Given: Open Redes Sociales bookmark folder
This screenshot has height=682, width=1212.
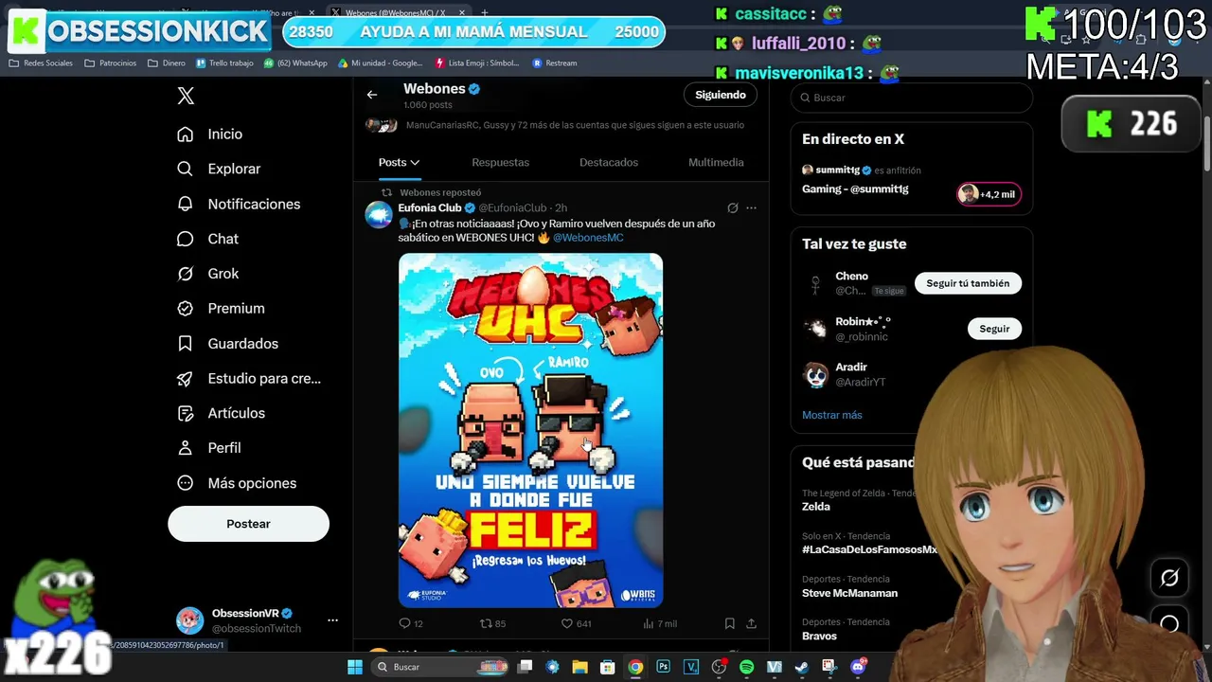Looking at the screenshot, I should (x=41, y=63).
